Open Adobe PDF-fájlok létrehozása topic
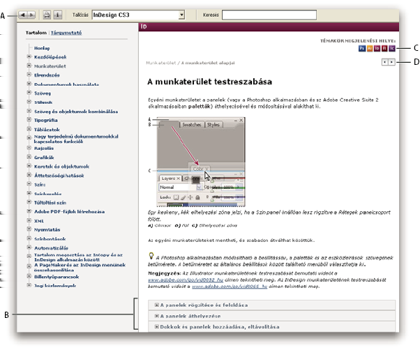This screenshot has height=350, width=420. (69, 212)
